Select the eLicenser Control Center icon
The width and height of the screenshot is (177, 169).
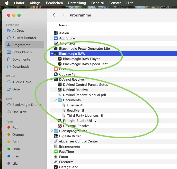click(x=56, y=141)
